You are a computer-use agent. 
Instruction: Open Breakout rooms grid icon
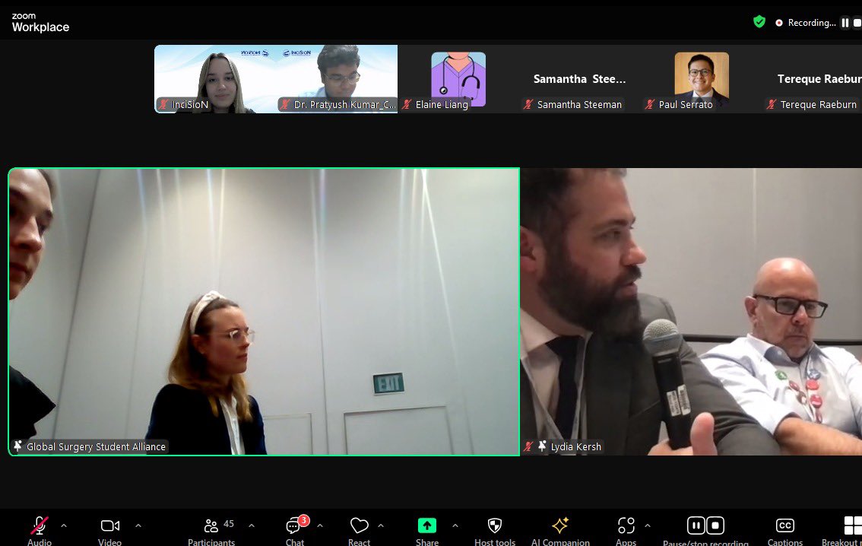coord(853,525)
